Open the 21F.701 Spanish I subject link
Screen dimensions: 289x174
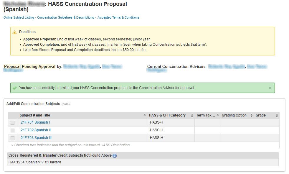(x=35, y=122)
